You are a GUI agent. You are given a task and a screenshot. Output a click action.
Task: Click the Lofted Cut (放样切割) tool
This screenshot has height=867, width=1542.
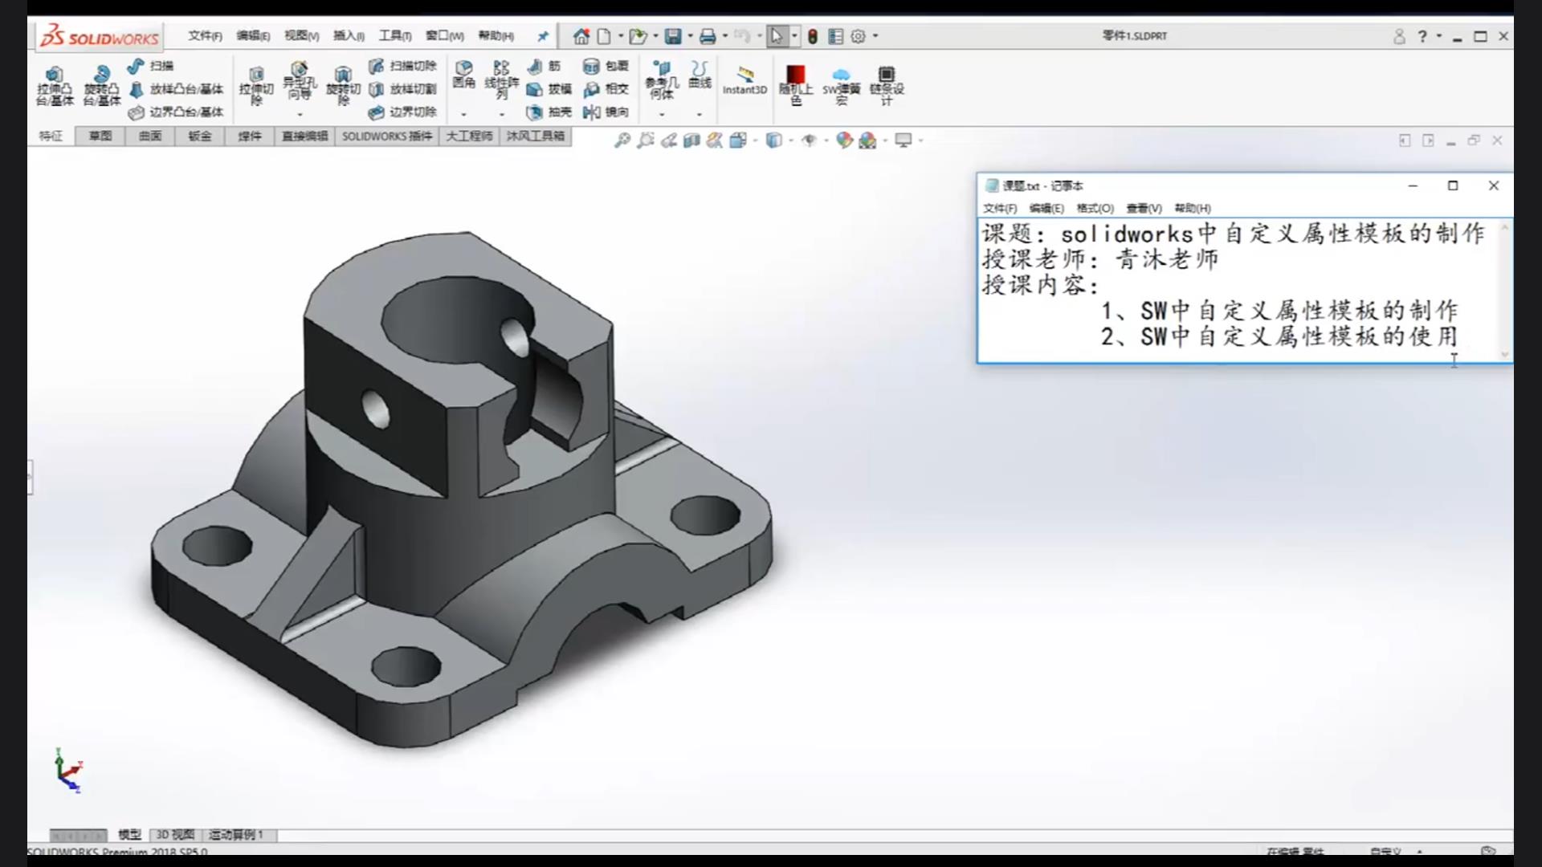(402, 89)
